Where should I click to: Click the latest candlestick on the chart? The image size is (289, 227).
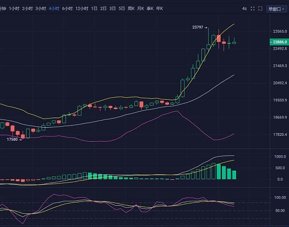point(234,42)
